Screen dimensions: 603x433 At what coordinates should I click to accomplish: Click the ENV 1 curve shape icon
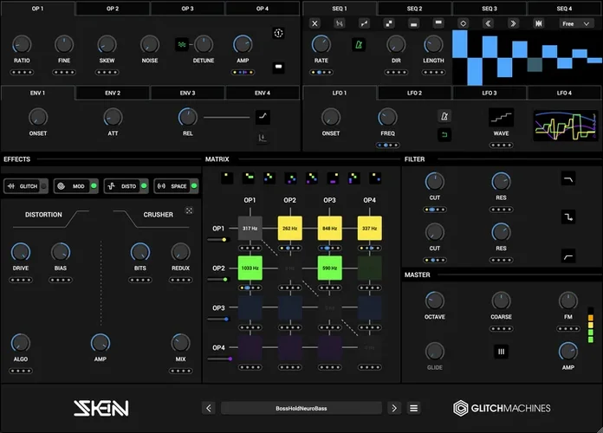(x=263, y=117)
